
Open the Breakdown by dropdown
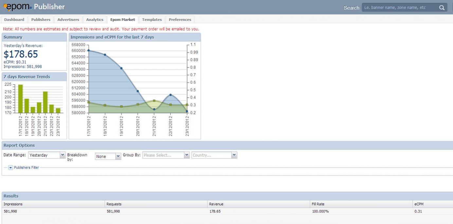(x=118, y=157)
